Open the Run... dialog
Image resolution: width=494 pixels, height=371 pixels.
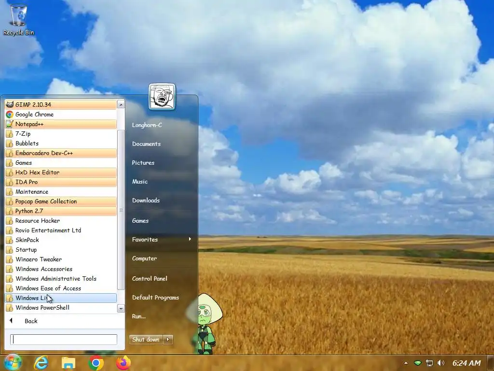[x=138, y=316]
